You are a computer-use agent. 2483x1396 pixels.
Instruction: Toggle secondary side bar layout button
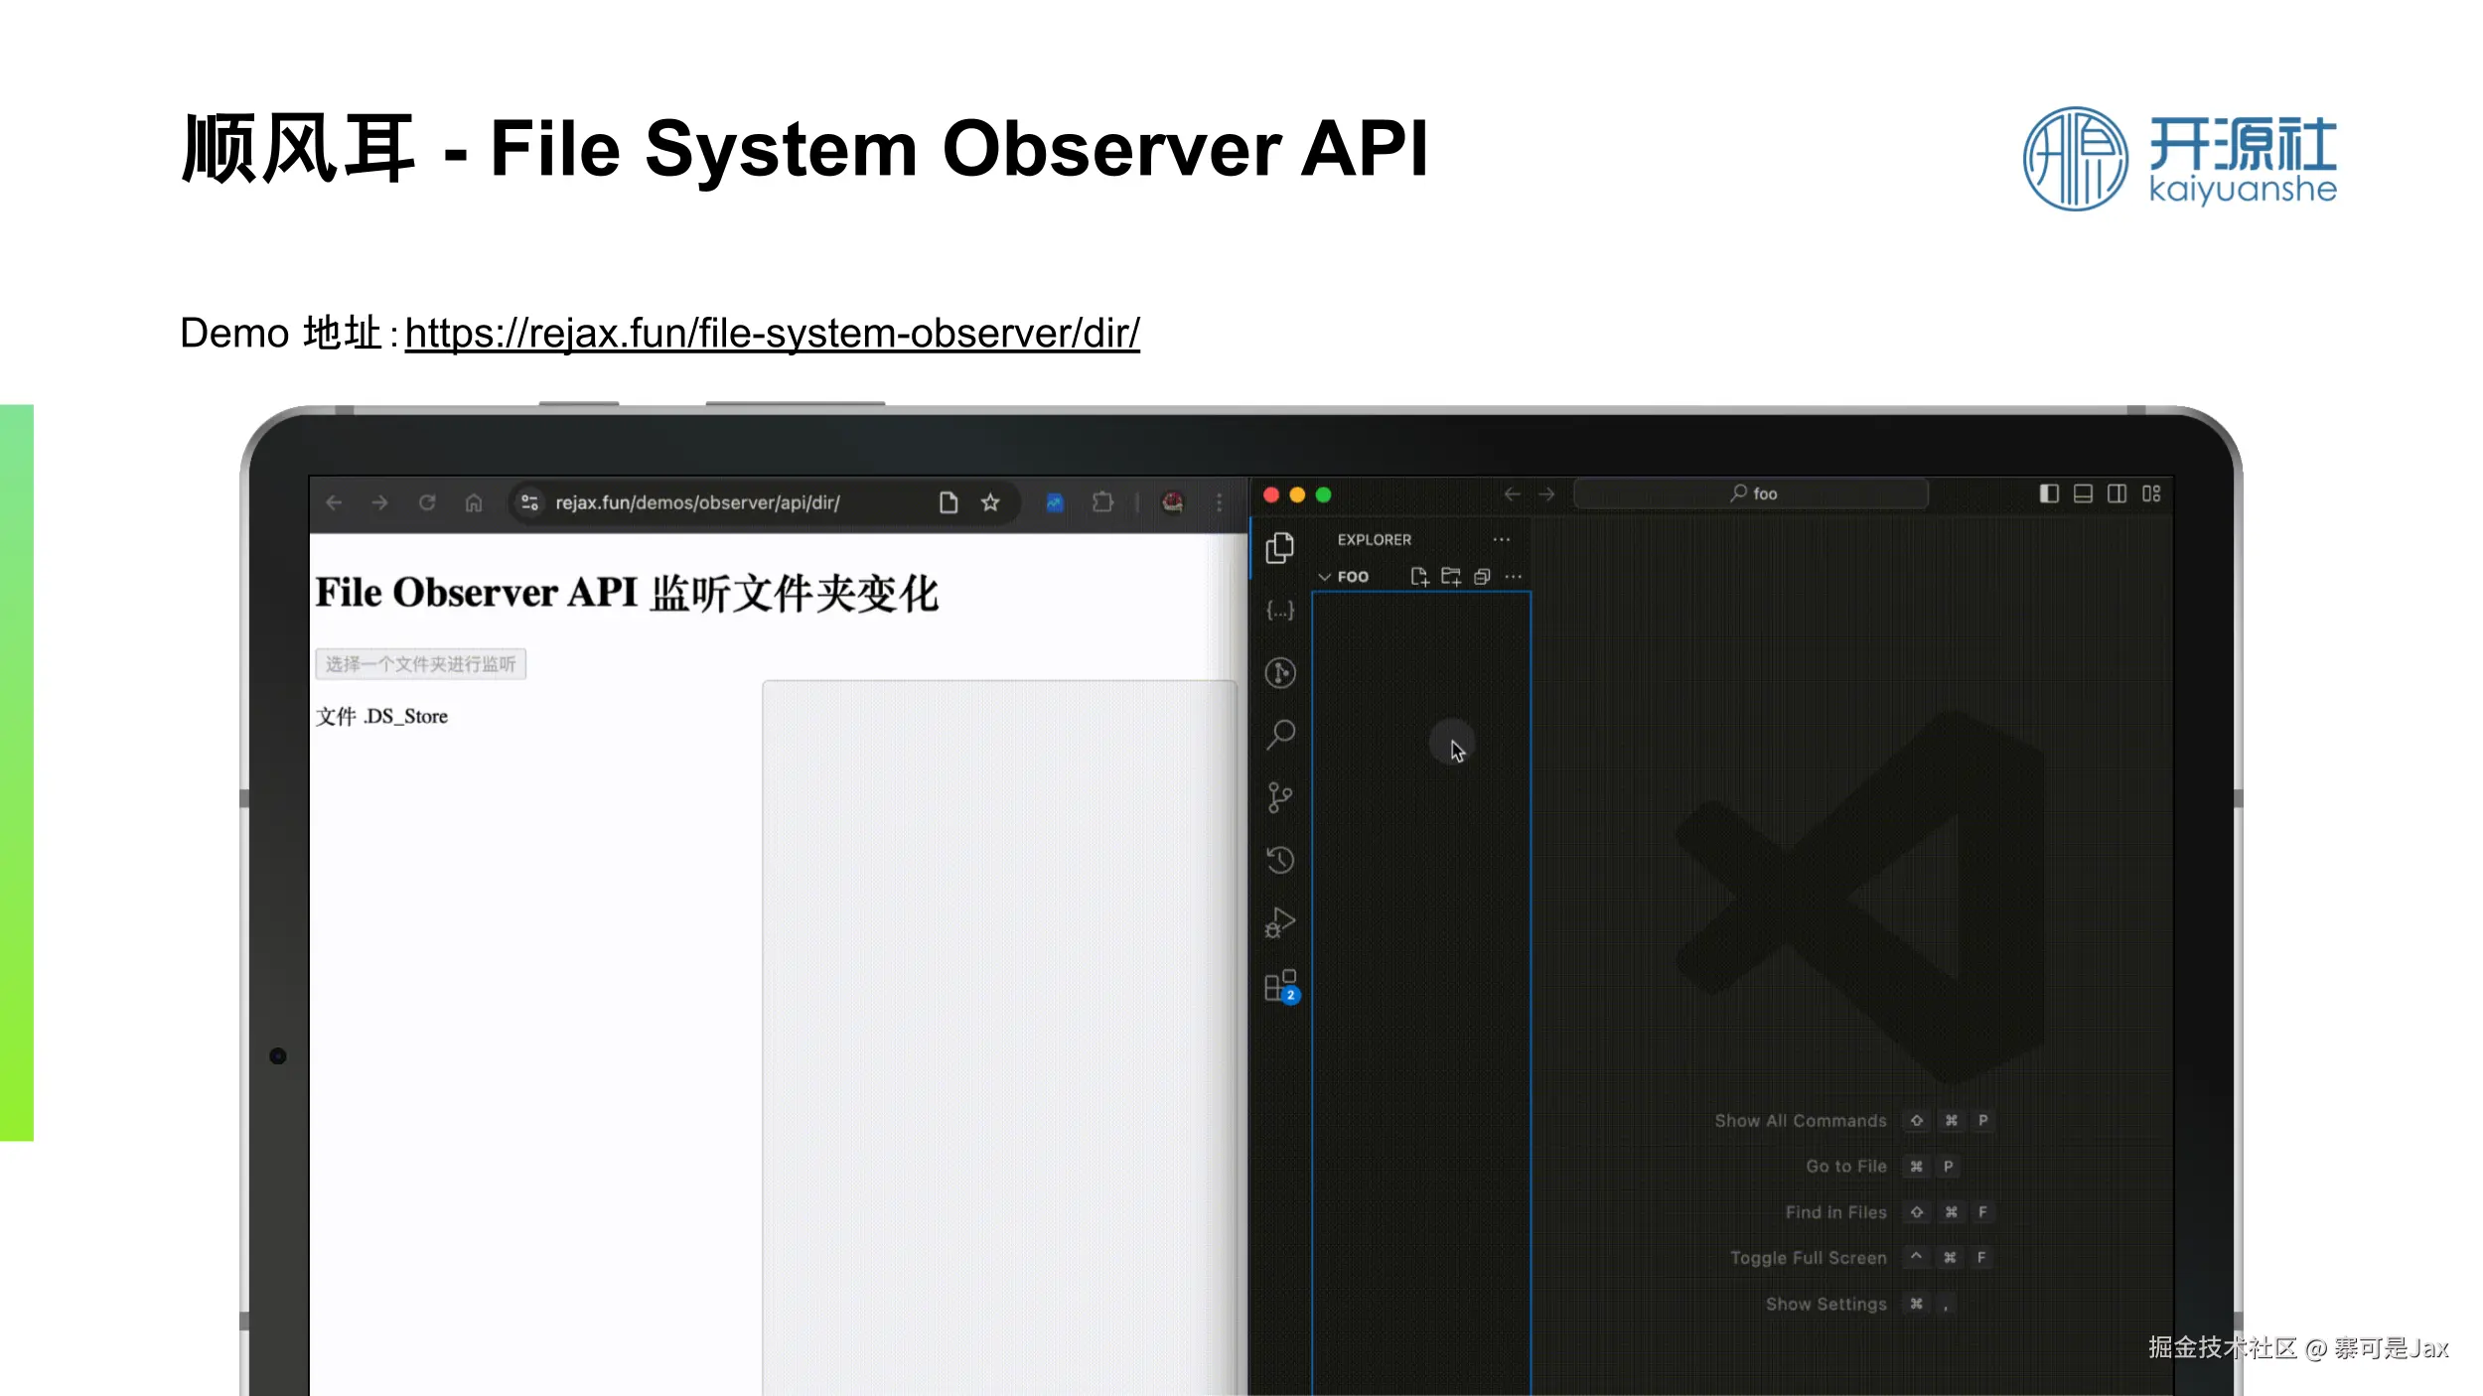click(x=2117, y=493)
